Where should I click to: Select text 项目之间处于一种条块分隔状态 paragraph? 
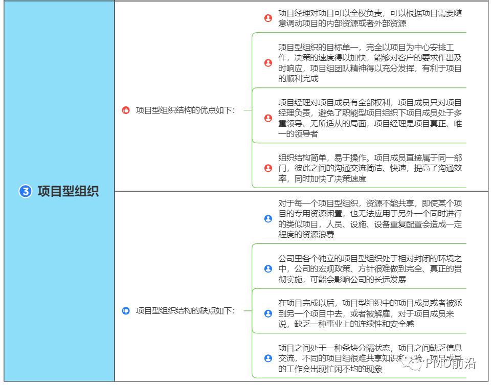370,358
